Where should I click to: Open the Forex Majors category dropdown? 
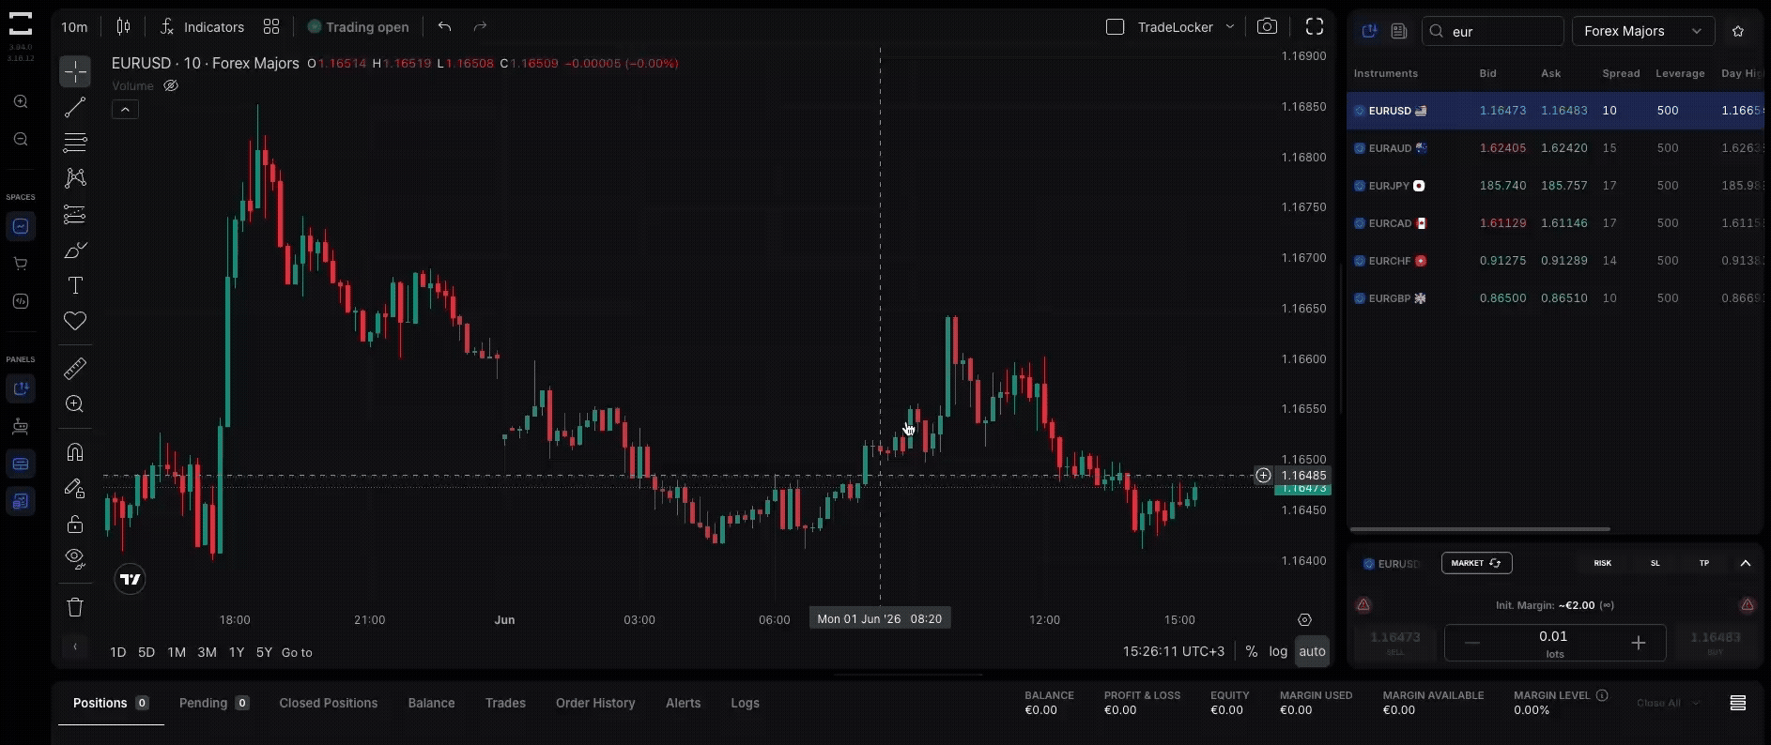(1643, 31)
